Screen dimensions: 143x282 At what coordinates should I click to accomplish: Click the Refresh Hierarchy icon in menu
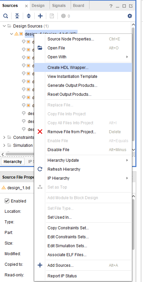click(40, 169)
